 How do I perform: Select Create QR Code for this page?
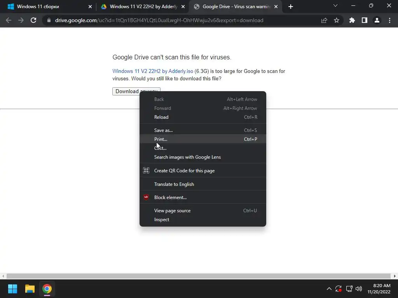203,171
